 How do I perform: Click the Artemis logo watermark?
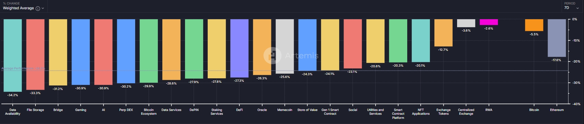coord(291,56)
